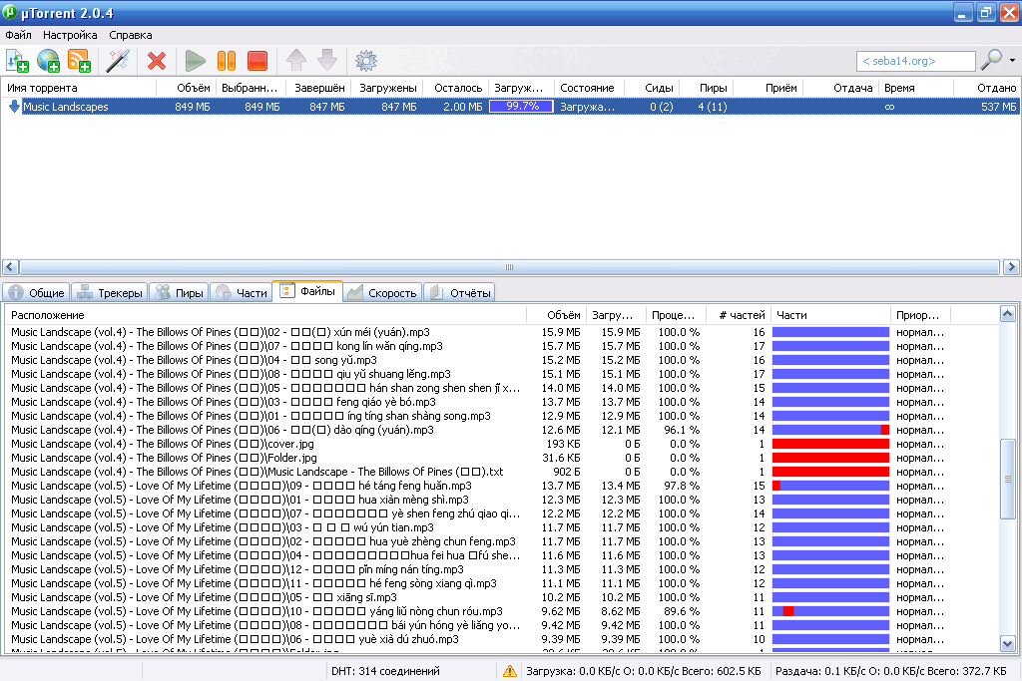
Task: Click the 99.7% progress bar
Action: point(521,106)
